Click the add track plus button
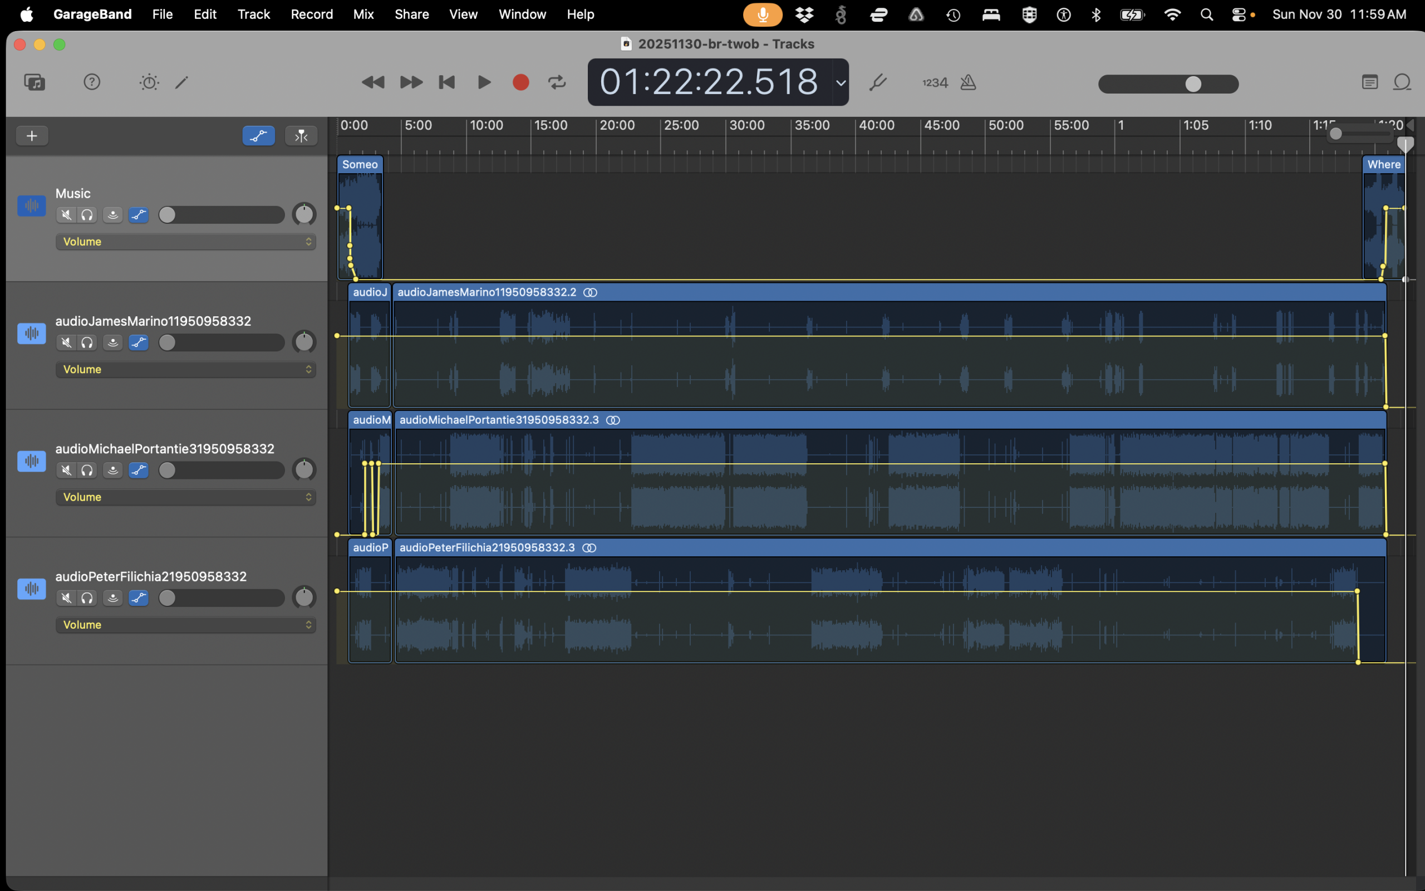Viewport: 1425px width, 891px height. pyautogui.click(x=32, y=136)
